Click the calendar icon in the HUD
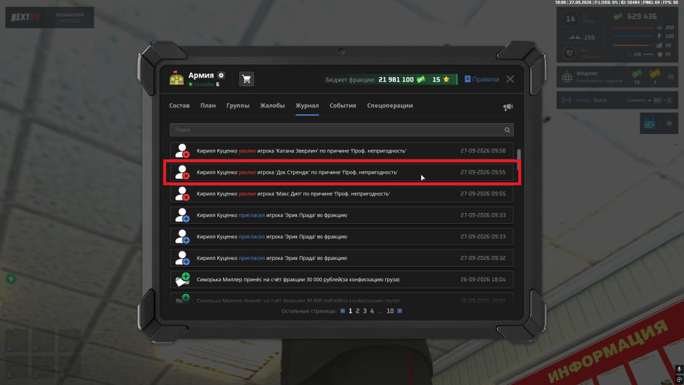The height and width of the screenshot is (385, 684). click(x=650, y=124)
